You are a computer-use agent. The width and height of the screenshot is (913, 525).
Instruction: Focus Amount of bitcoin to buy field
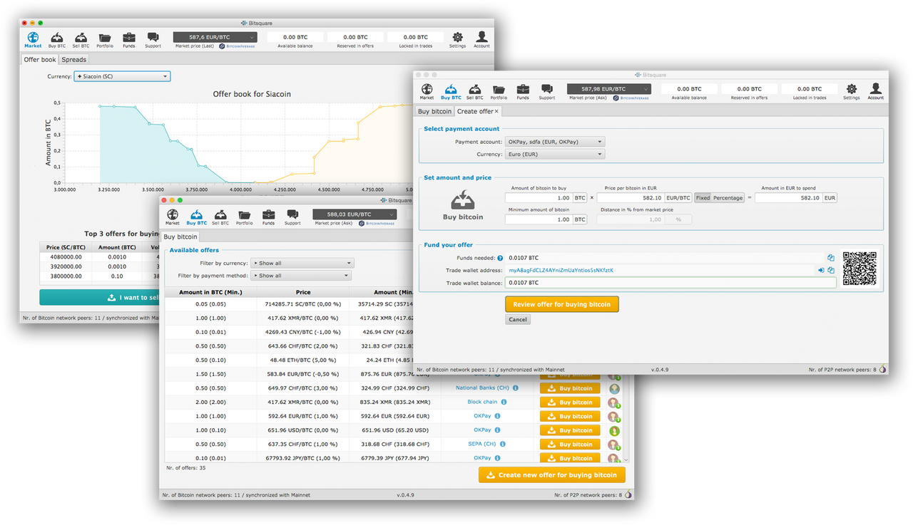coord(539,198)
